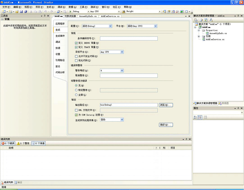Click the Paste toolbar icon
This screenshot has width=244, height=190.
(40, 12)
